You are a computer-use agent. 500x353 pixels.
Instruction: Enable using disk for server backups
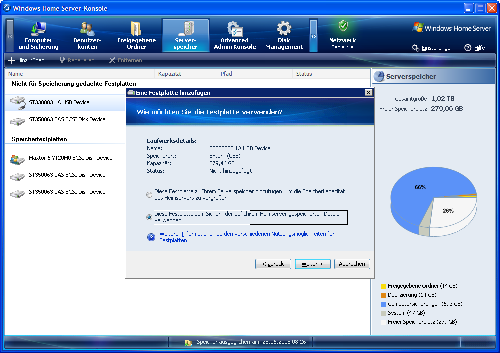(149, 216)
